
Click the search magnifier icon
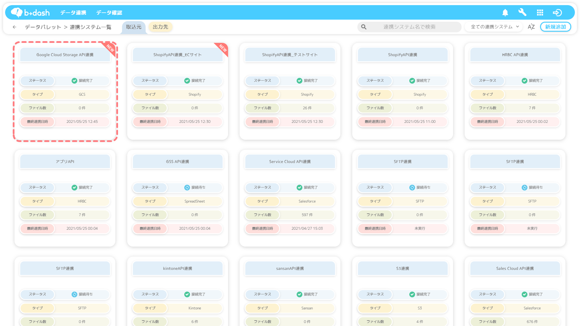364,27
